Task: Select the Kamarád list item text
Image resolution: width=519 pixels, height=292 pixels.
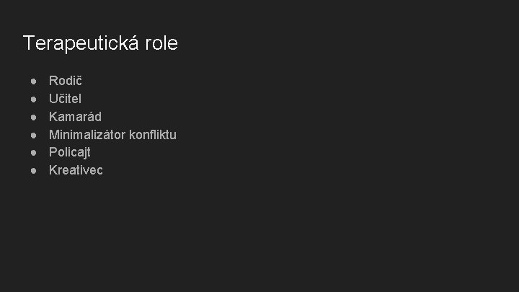Action: point(75,117)
